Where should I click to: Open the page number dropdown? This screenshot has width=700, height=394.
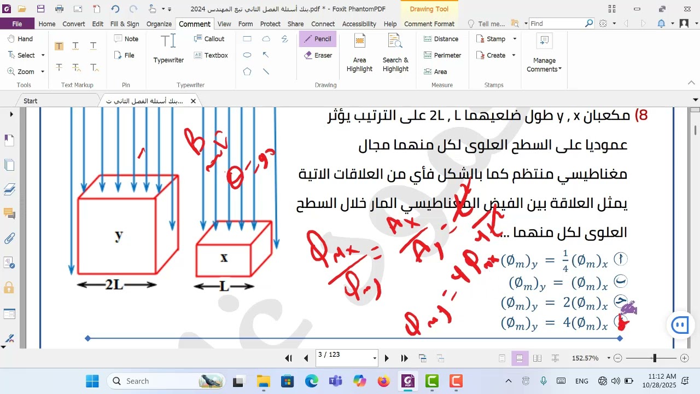pos(375,359)
